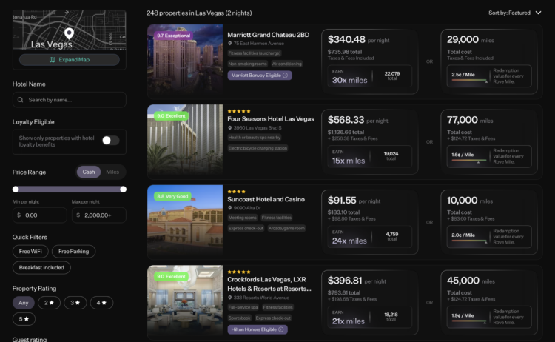
Task: Enable the Free WiFi quick filter
Action: [30, 252]
